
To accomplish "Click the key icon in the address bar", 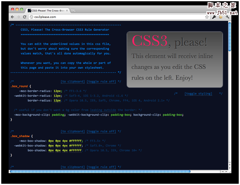I will [x=214, y=17].
